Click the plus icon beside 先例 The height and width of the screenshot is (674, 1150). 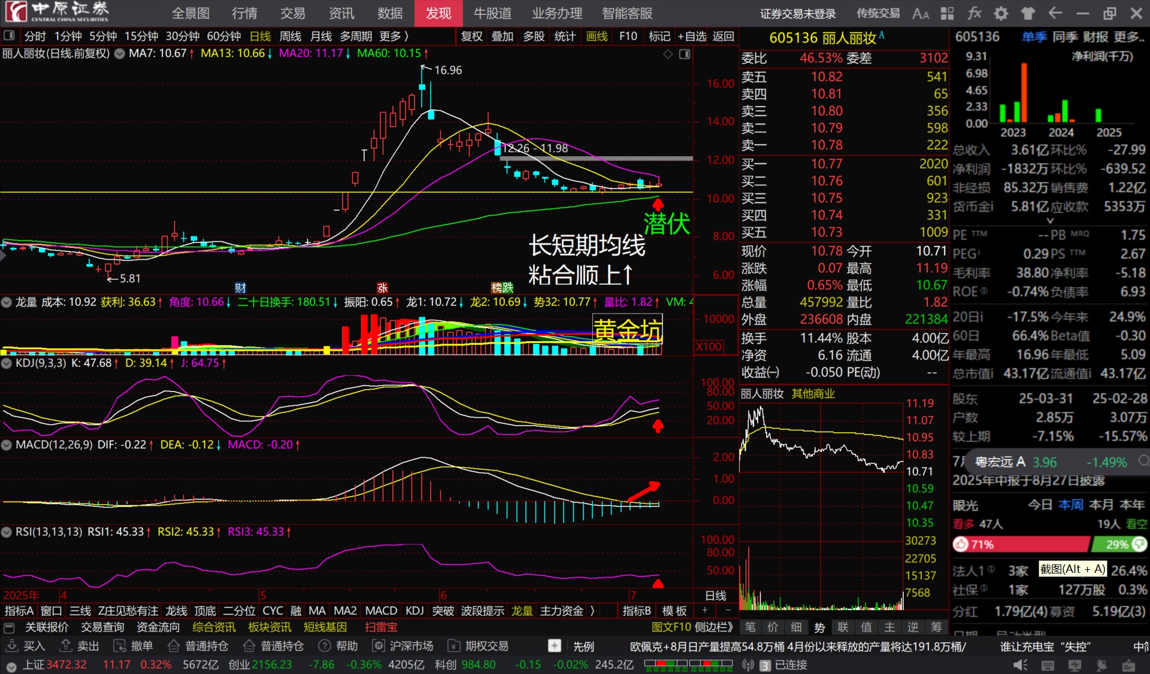[555, 646]
